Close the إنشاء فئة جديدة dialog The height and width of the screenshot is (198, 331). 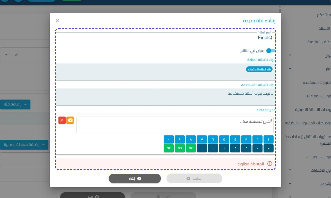click(x=57, y=21)
